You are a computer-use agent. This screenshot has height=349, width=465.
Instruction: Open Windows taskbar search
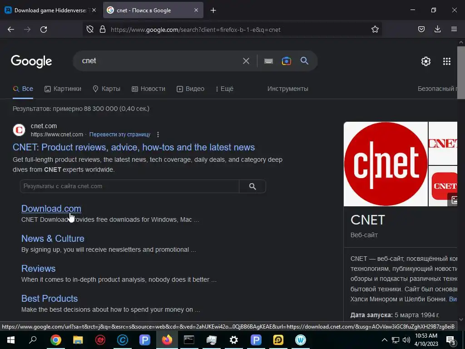pyautogui.click(x=33, y=340)
